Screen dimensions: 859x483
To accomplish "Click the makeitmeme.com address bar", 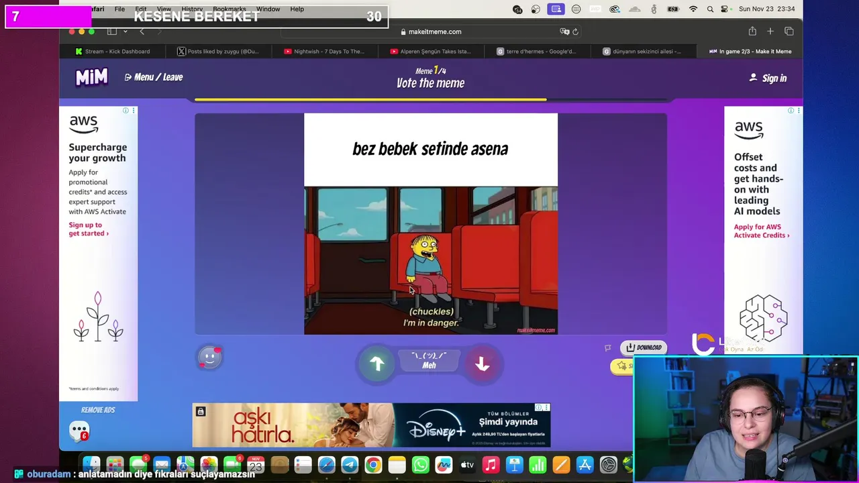I will 430,32.
